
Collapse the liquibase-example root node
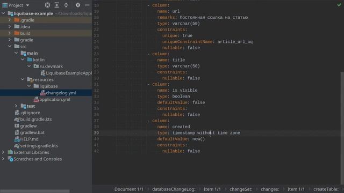point(3,13)
